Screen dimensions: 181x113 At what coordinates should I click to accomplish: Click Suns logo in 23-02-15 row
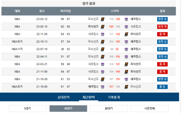click(x=103, y=27)
